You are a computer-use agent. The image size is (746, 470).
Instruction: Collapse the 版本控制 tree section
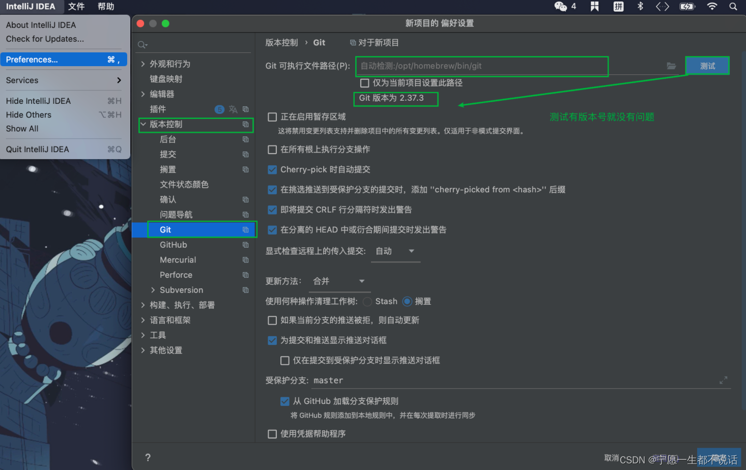[143, 124]
